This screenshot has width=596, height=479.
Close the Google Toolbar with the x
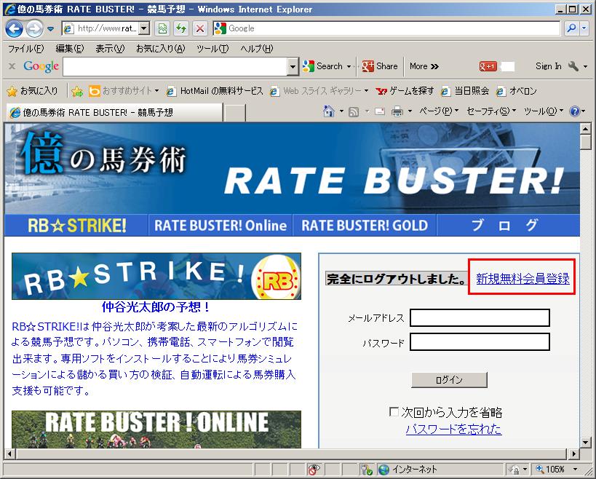pos(12,66)
